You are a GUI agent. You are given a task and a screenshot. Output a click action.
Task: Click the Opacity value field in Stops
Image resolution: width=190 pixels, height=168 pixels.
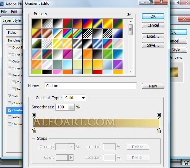(62, 147)
